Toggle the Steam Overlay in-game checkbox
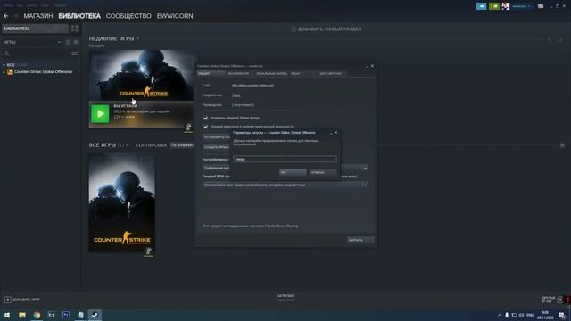571x321 pixels. point(205,118)
